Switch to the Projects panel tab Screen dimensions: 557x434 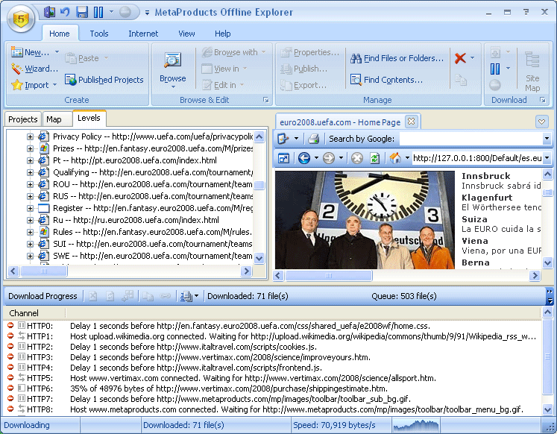click(x=22, y=119)
